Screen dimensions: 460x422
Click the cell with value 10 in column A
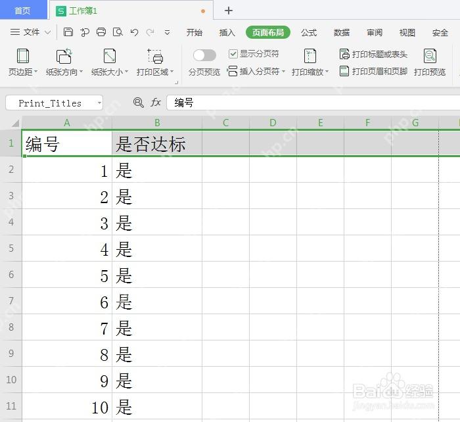point(67,406)
